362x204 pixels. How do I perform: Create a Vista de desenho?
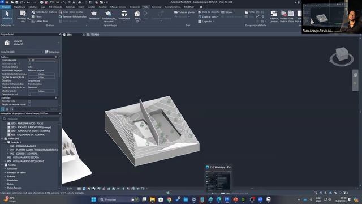point(209,12)
